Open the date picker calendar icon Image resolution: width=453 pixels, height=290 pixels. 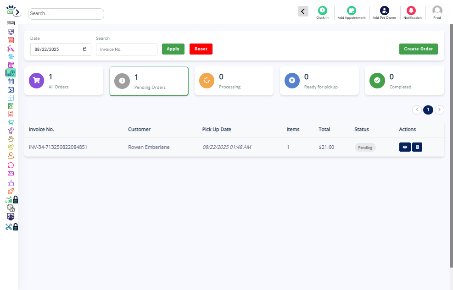tap(84, 49)
